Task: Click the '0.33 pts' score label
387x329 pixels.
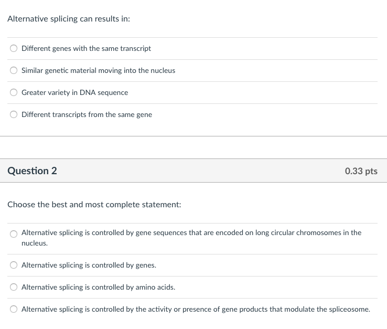Action: click(x=361, y=171)
